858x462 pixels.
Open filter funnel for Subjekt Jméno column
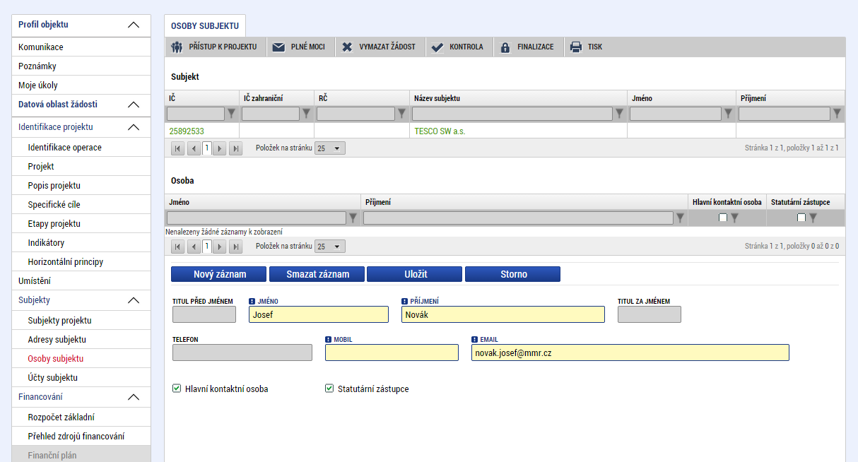(729, 113)
